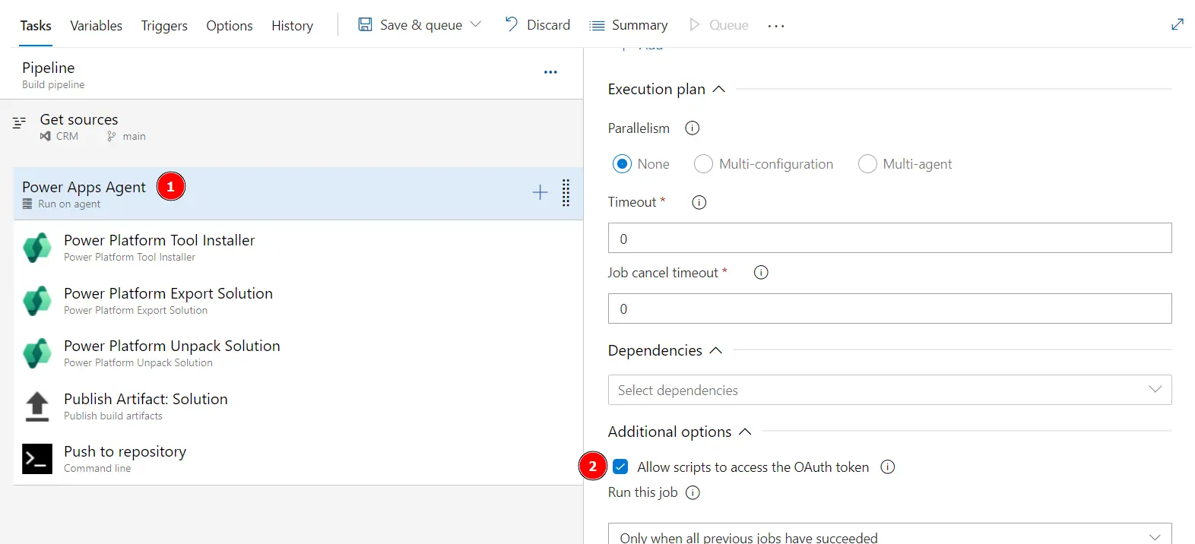This screenshot has width=1195, height=544.
Task: Click the CRM repository icon
Action: pos(46,136)
